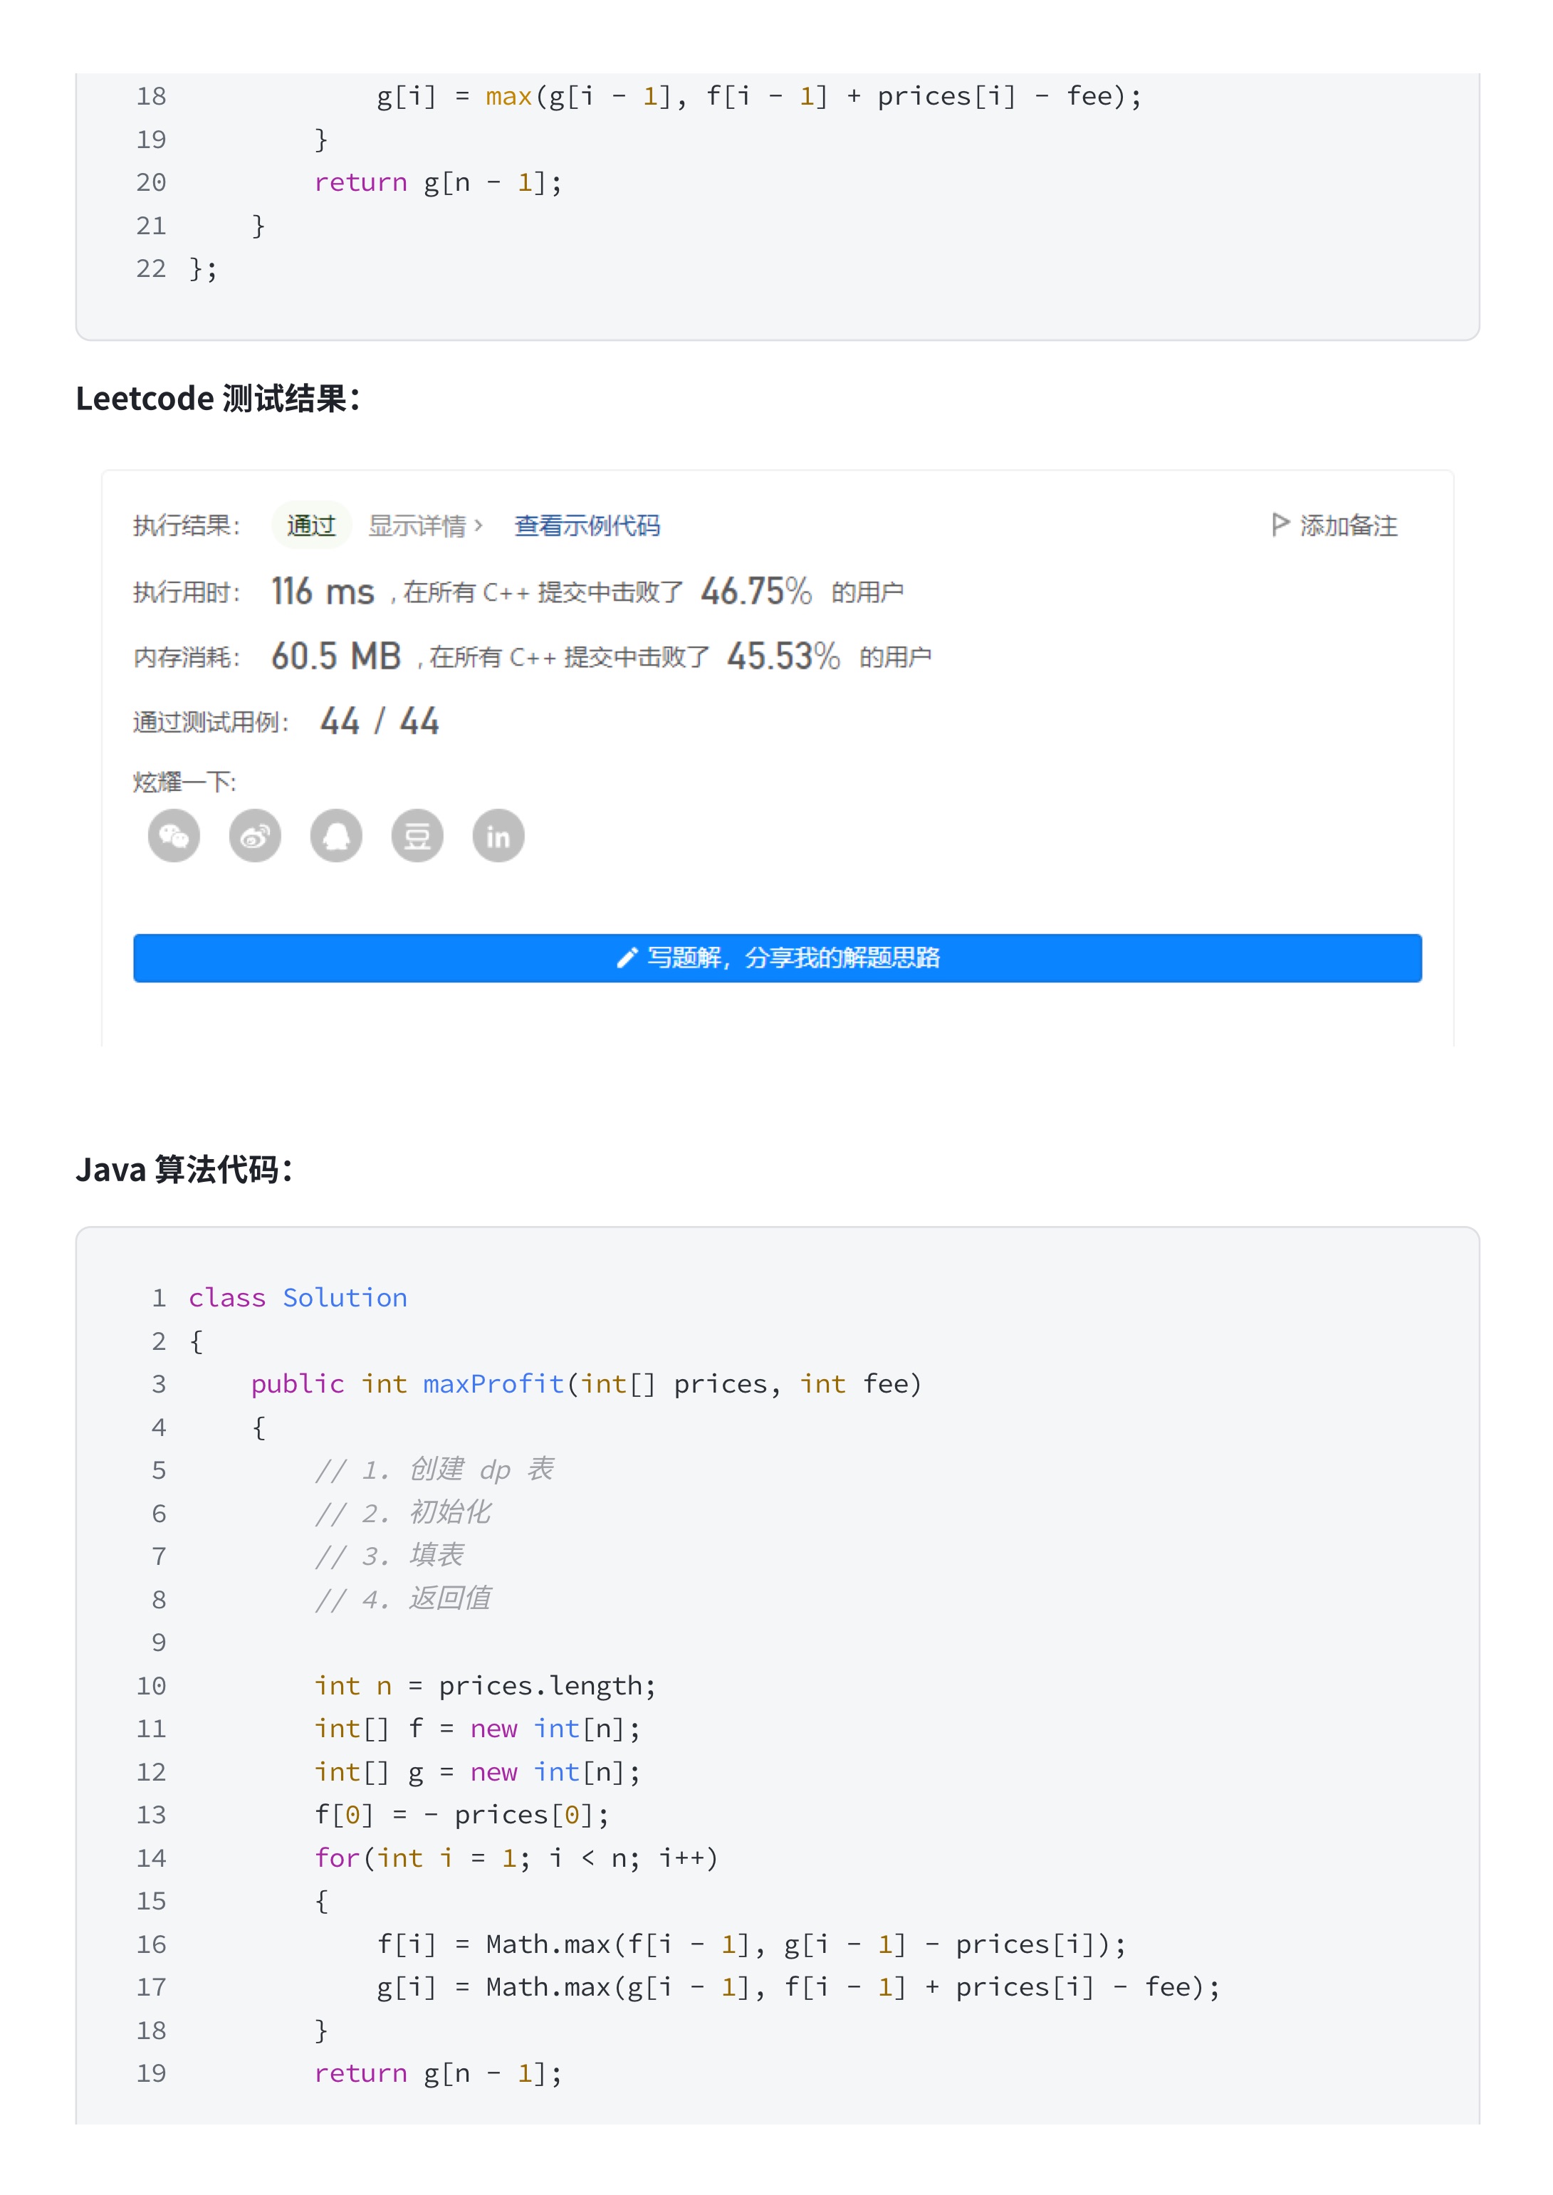This screenshot has height=2195, width=1553.
Task: Click the 46.75% runtime percentile
Action: [755, 592]
